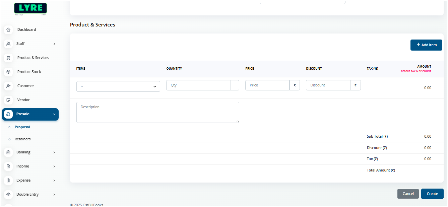Select the Banking icon
This screenshot has width=448, height=207.
point(8,152)
